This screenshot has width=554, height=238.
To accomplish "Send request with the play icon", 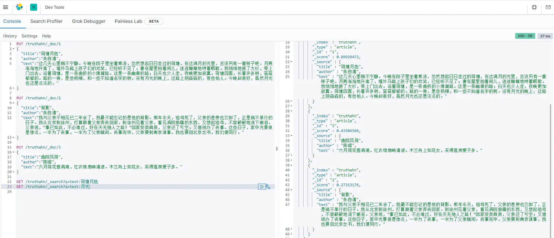I will click(x=262, y=187).
